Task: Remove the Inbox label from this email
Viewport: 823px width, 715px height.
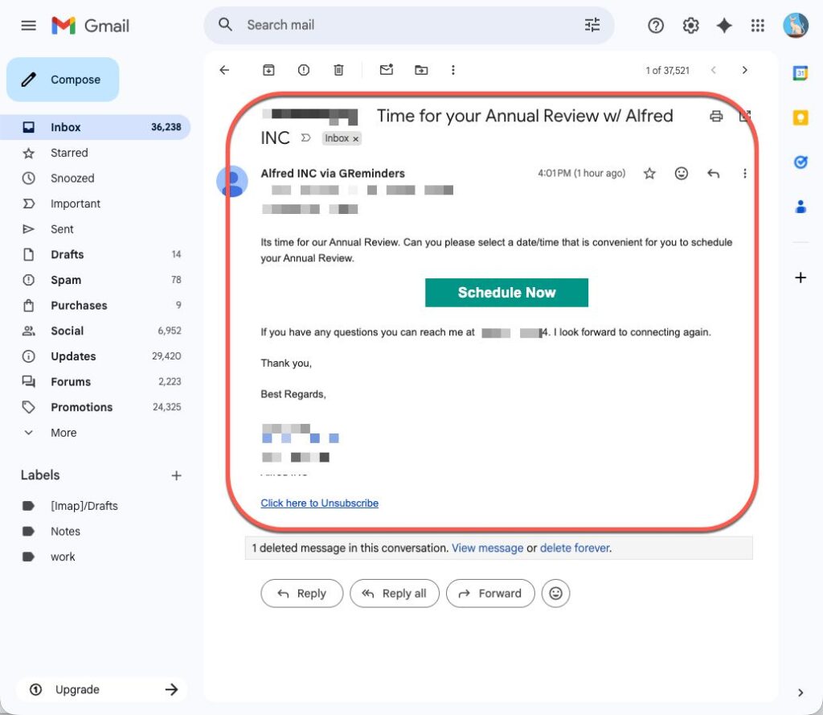Action: (356, 139)
